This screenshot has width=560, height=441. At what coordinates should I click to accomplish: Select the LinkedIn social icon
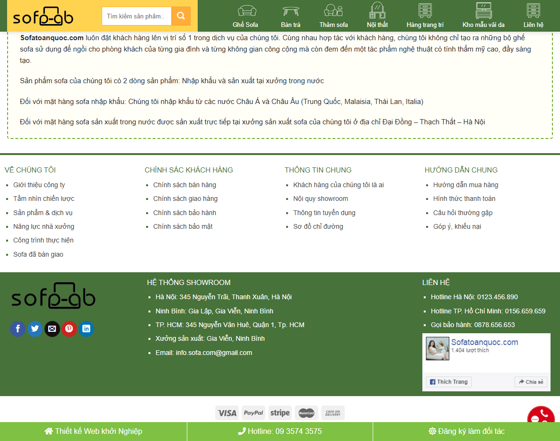86,329
